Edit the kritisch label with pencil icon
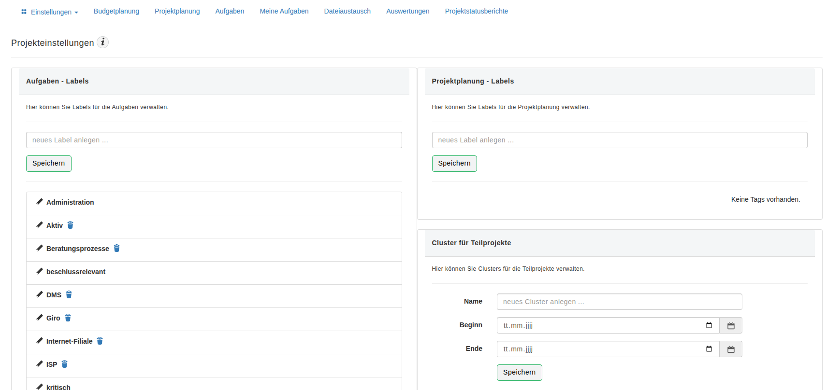 click(40, 387)
